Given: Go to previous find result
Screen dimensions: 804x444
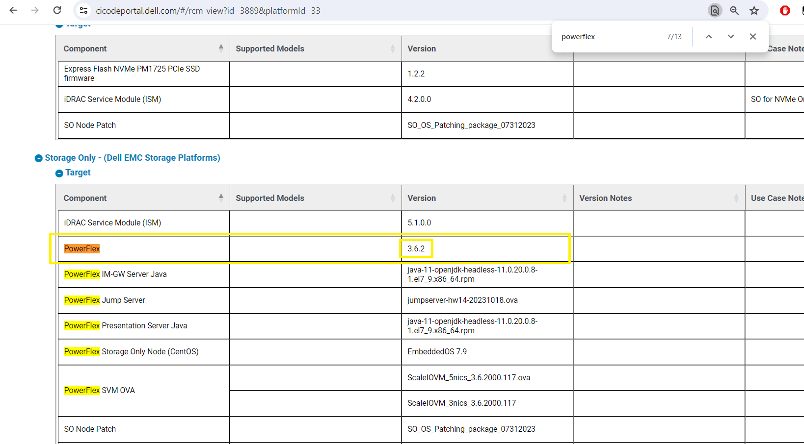Looking at the screenshot, I should pos(709,37).
